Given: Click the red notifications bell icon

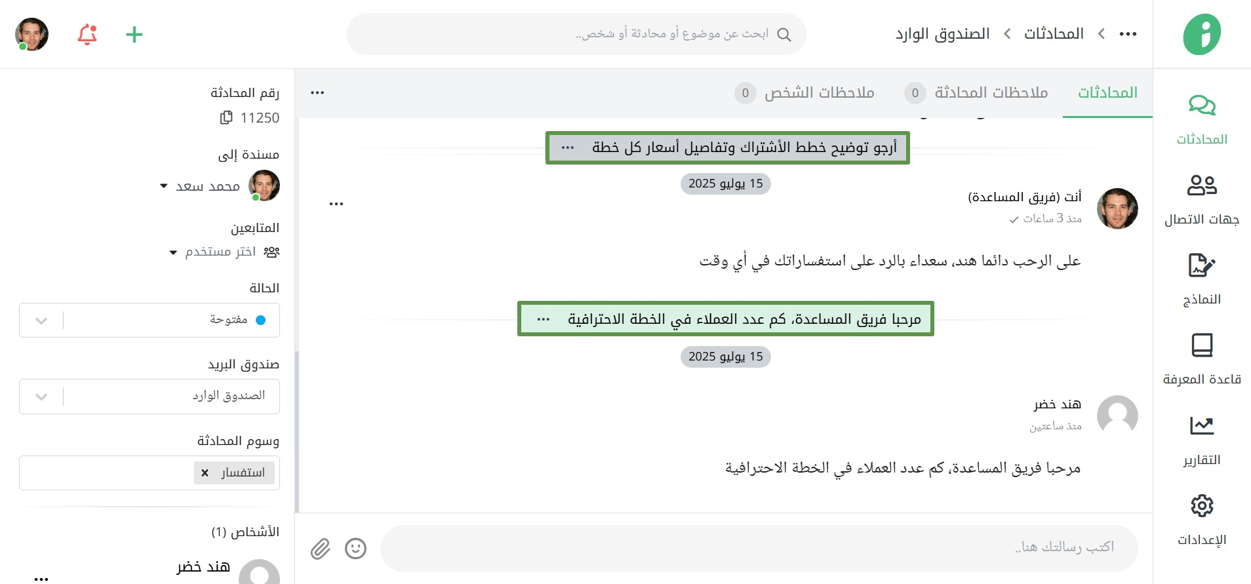Looking at the screenshot, I should click(x=87, y=34).
